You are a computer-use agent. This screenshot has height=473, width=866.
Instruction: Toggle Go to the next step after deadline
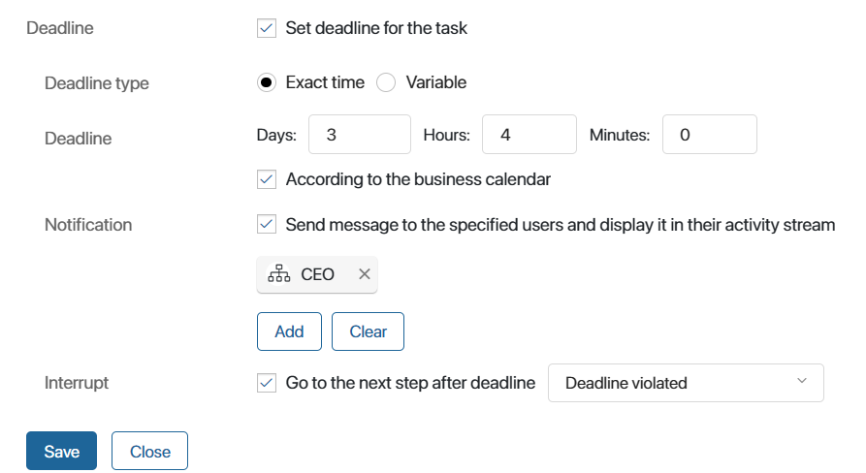[x=267, y=383]
